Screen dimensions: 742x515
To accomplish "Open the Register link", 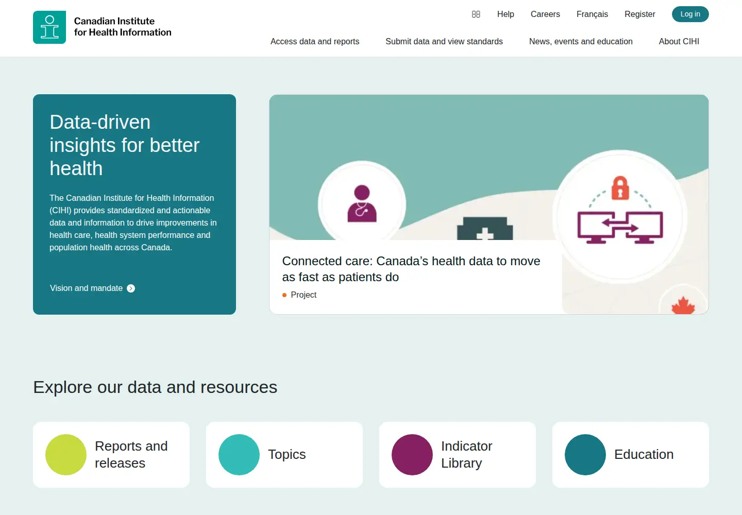I will click(640, 14).
